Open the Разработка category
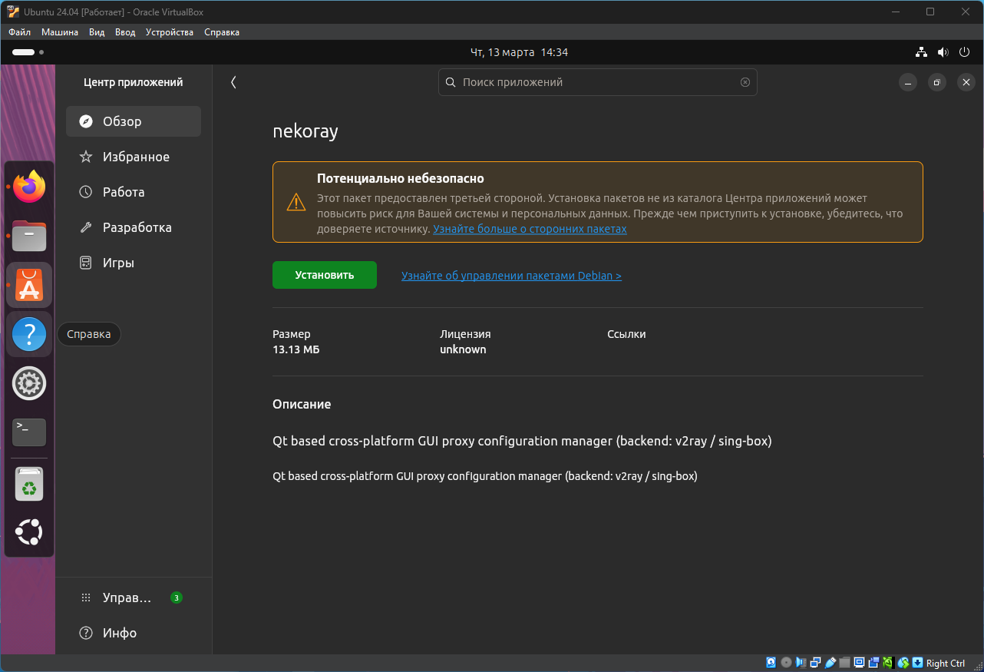984x672 pixels. (134, 227)
